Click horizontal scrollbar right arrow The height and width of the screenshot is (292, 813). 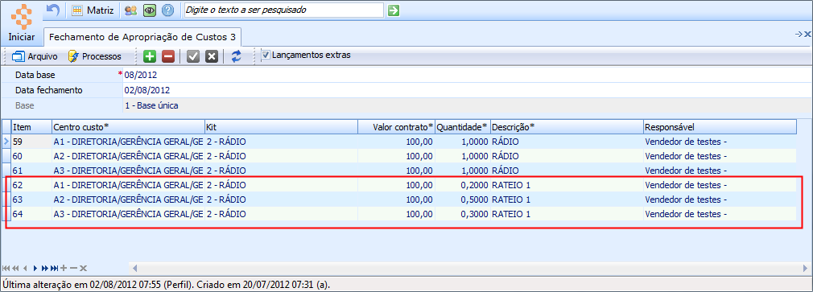[x=805, y=268]
